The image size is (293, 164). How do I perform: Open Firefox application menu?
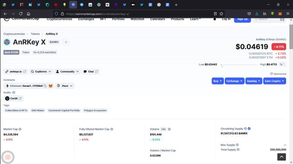288,14
